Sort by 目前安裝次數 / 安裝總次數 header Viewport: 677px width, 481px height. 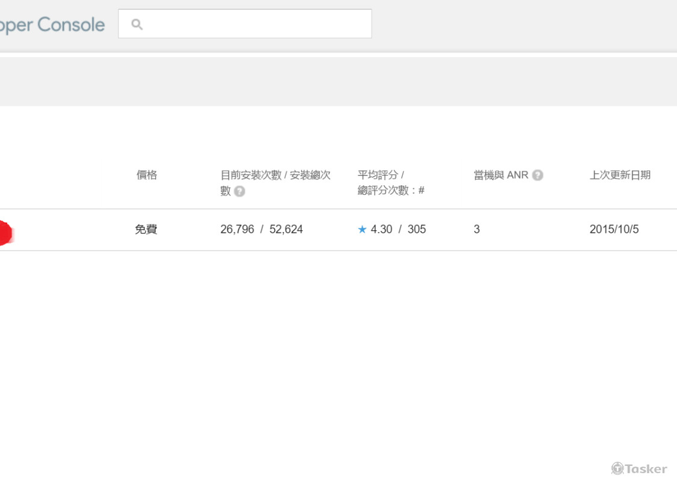coord(275,175)
